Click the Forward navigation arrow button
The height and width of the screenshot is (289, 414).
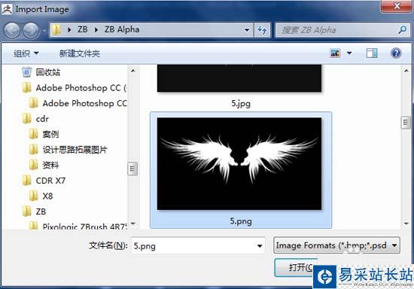(31, 30)
